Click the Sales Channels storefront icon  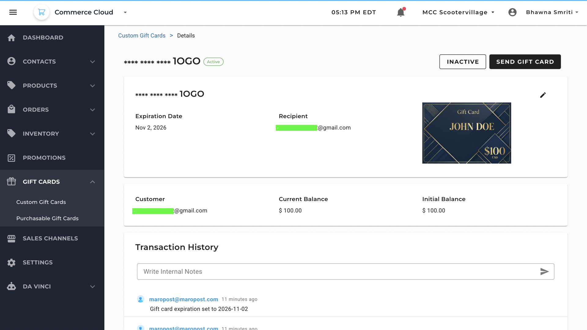point(11,239)
